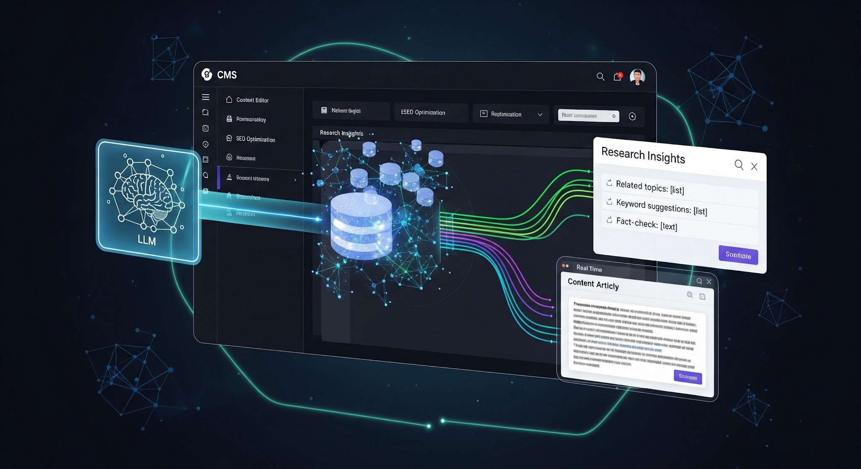Open Content Editor in sidebar menu
Image resolution: width=861 pixels, height=469 pixels.
tap(252, 100)
